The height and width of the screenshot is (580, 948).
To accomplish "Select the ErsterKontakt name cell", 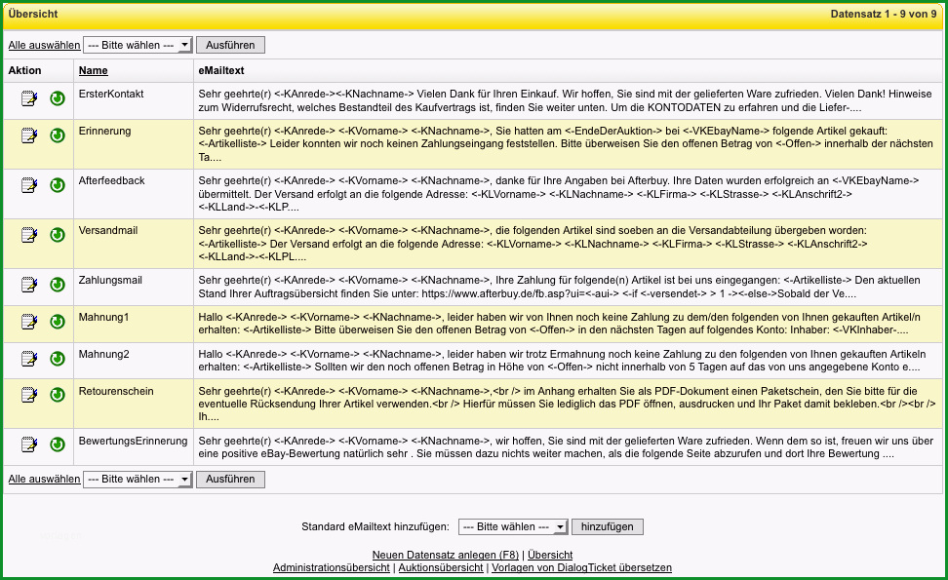I will tap(111, 95).
